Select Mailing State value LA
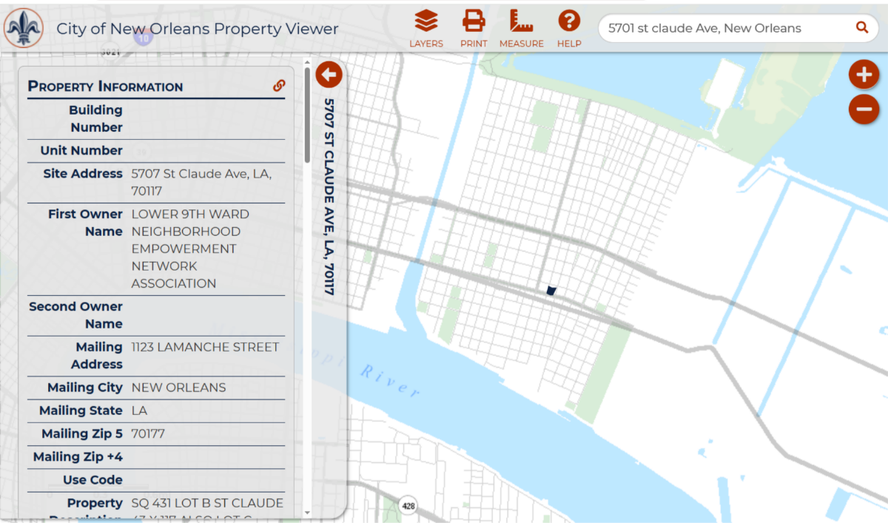Viewport: 888px width, 523px height. (x=139, y=411)
